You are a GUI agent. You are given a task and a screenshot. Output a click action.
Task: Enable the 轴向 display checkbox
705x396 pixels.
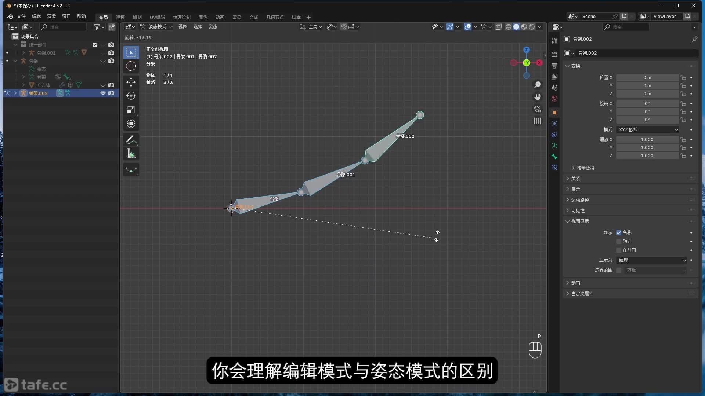pos(619,241)
